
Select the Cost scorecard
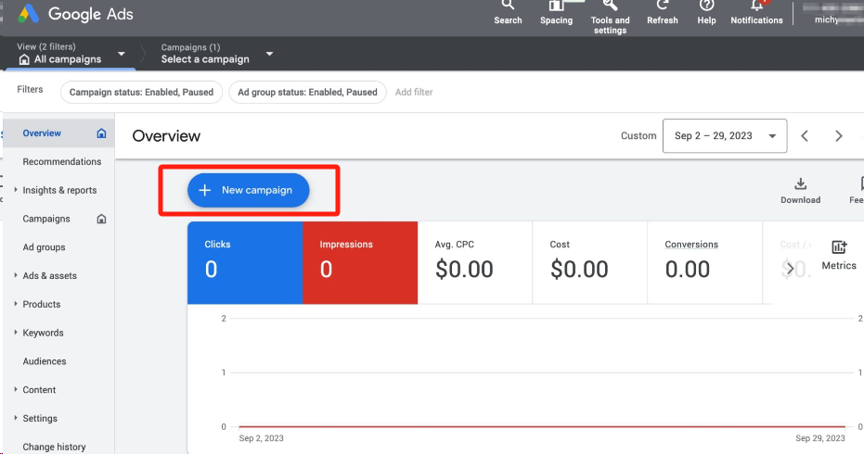coord(589,262)
